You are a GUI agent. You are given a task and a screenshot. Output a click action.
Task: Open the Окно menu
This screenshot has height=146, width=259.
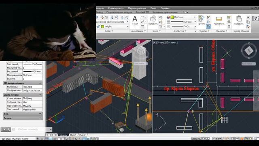[153, 8]
